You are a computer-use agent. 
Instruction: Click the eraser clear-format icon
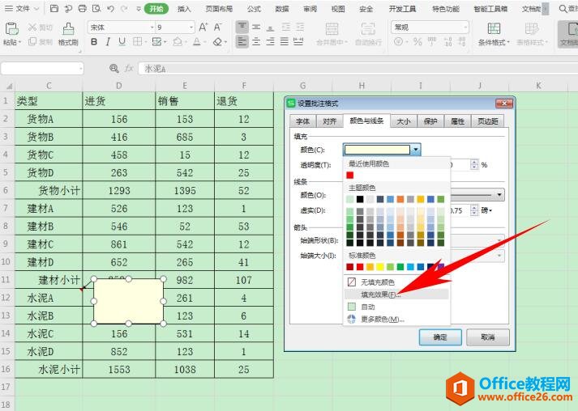(217, 41)
